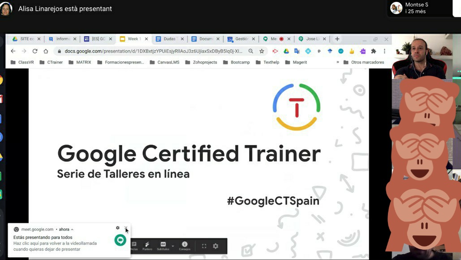
Task: Click the thumbs-up extension icon
Action: pos(352,51)
